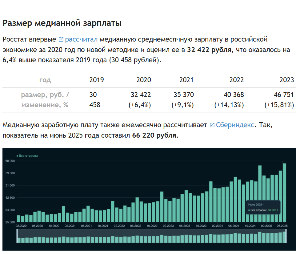This screenshot has width=304, height=254.
Task: Click the external-link icon before "рассчитал"
Action: 61,39
